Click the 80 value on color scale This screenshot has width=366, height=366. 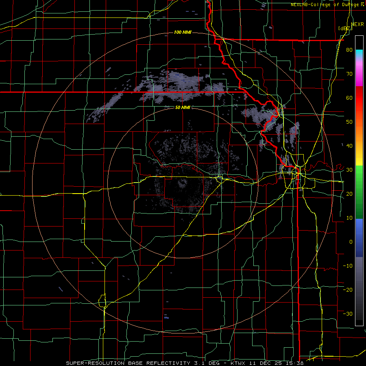point(349,50)
